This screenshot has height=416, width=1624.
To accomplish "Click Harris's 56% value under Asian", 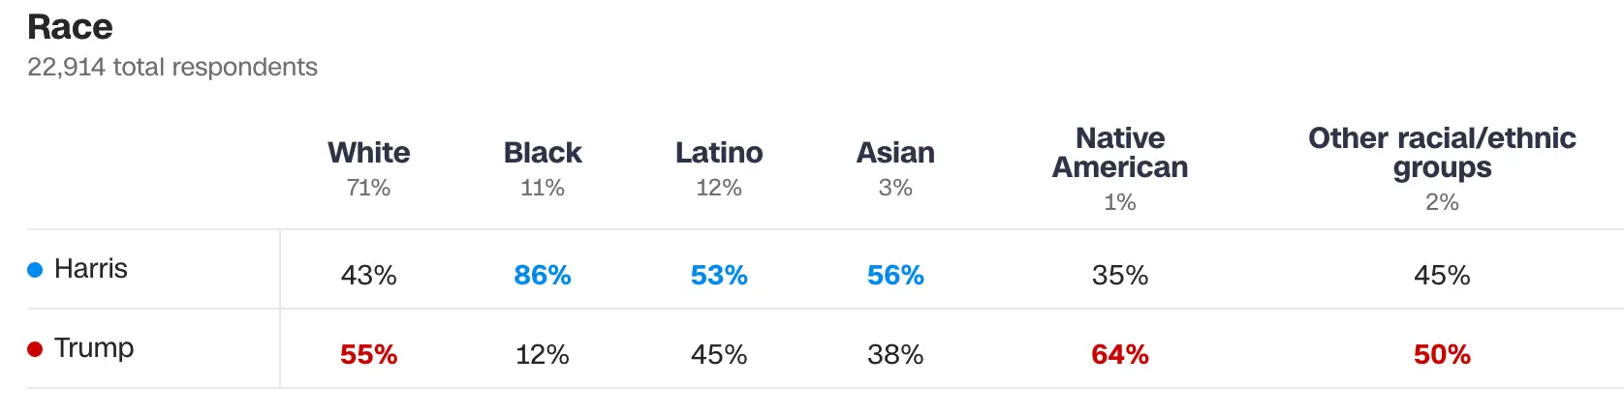I will [895, 276].
